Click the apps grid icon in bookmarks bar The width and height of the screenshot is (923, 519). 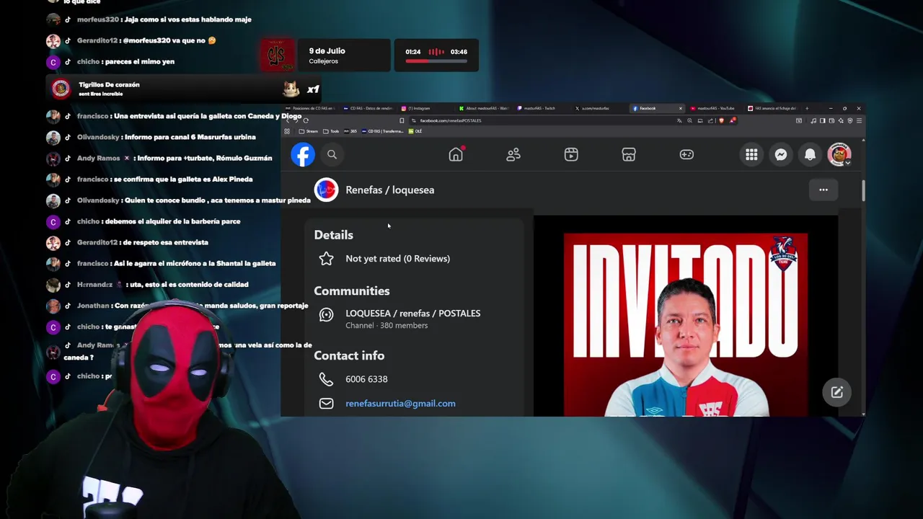tap(287, 131)
